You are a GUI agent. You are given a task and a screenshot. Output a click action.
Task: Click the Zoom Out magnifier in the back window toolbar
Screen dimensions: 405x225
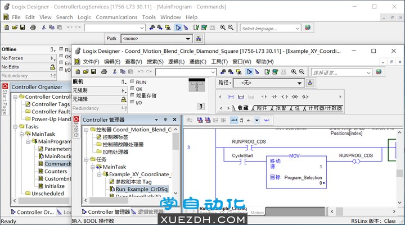point(231,27)
